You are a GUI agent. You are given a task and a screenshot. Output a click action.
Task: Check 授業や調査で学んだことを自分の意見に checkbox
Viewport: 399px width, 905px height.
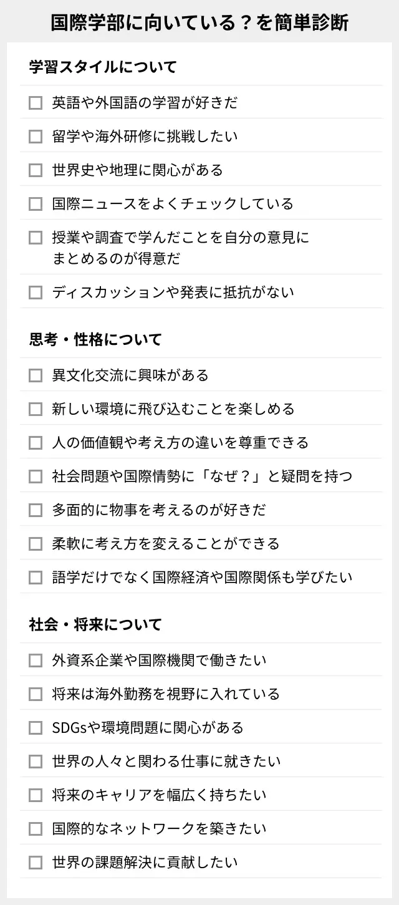point(36,238)
